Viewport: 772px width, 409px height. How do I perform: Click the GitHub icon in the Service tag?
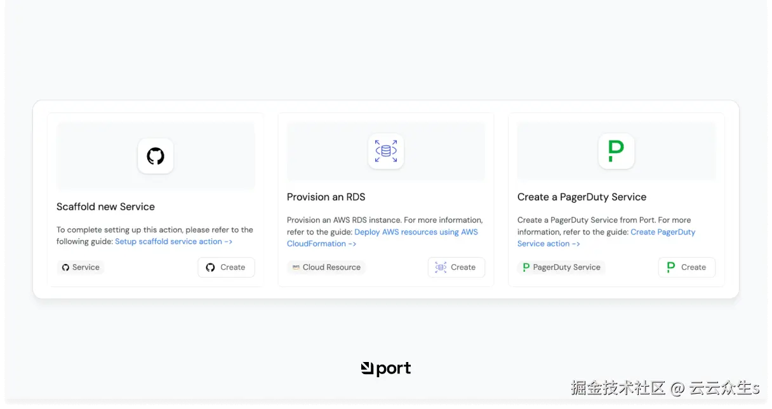coord(65,267)
